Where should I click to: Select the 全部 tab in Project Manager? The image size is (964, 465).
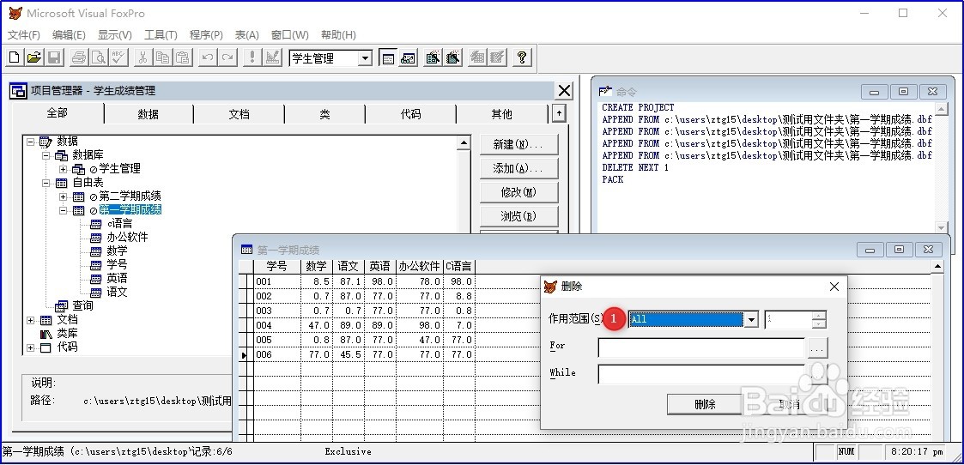tap(58, 113)
